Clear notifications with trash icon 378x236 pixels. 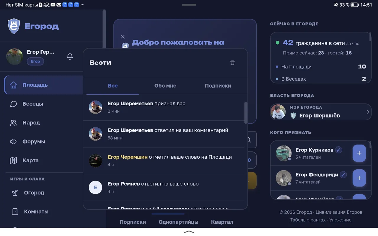(x=232, y=63)
